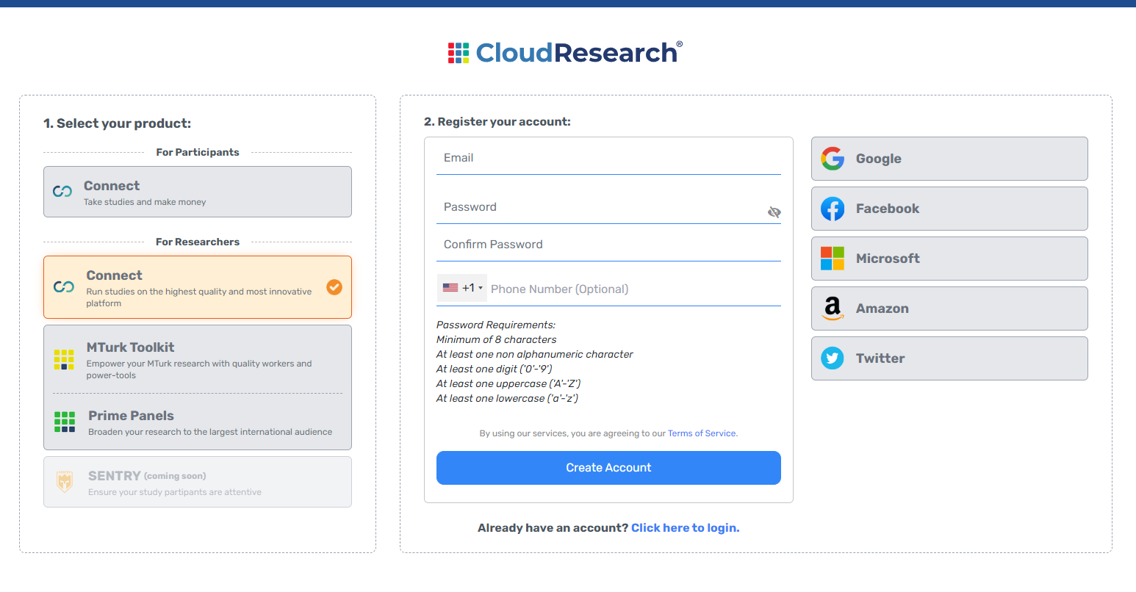Click 'Empower your MTurk research' description text
Viewport: 1136px width, 592px height.
point(199,369)
